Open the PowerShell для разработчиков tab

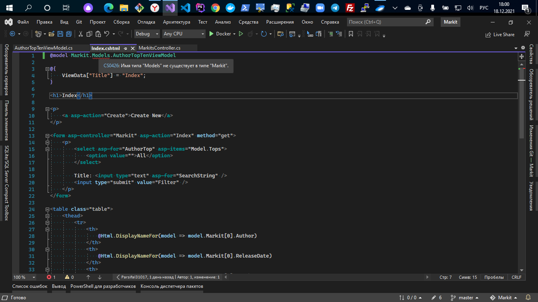tap(103, 286)
